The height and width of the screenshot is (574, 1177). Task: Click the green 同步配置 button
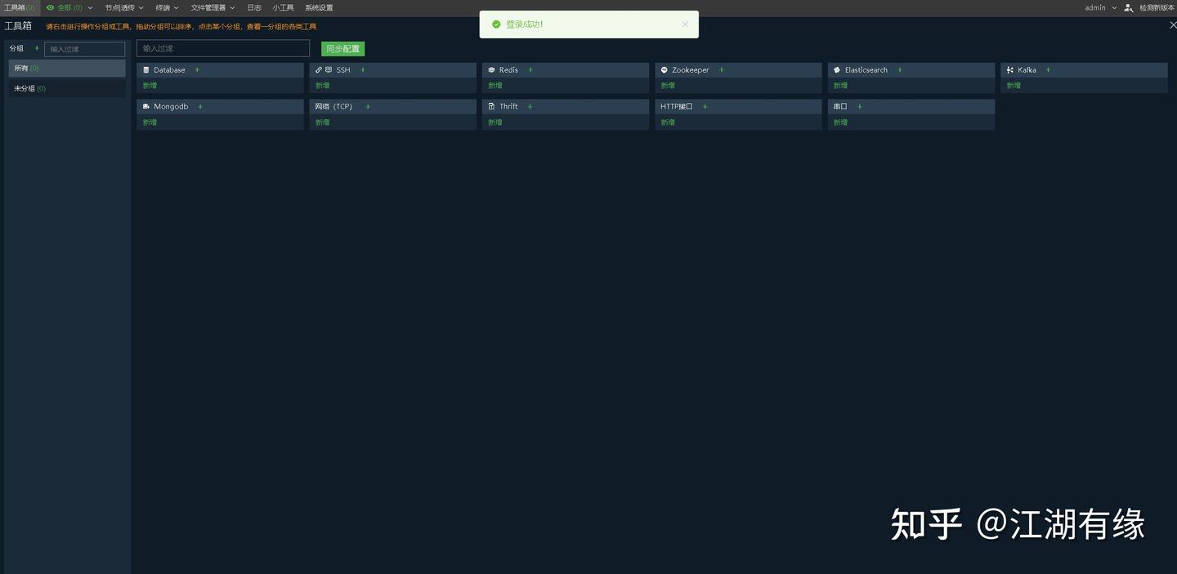pyautogui.click(x=342, y=48)
